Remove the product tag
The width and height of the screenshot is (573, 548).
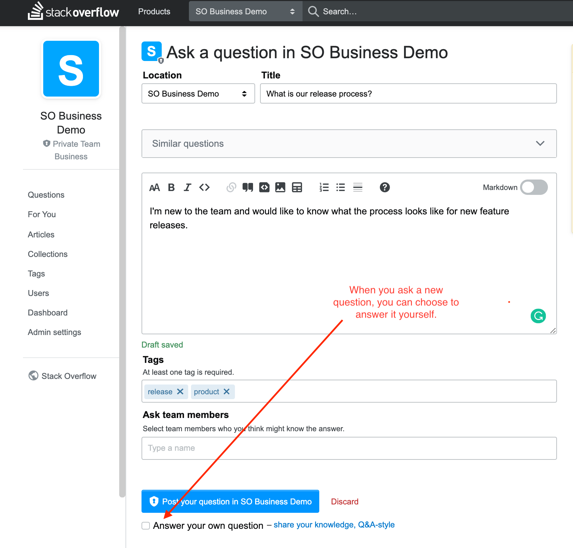pyautogui.click(x=227, y=391)
